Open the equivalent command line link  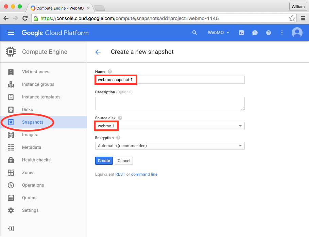click(144, 174)
